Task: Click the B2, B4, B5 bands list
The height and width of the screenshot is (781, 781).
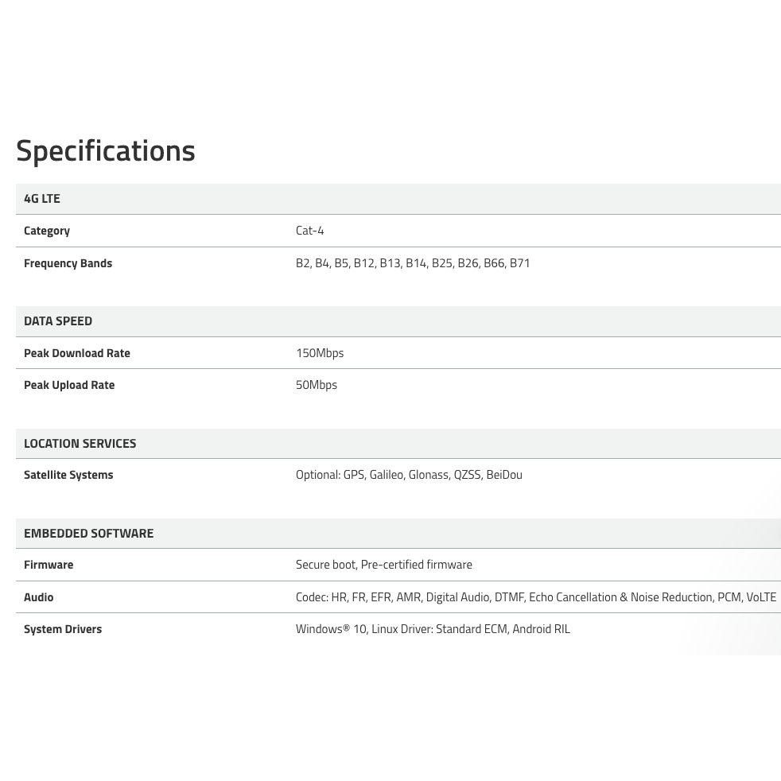Action: coord(412,263)
